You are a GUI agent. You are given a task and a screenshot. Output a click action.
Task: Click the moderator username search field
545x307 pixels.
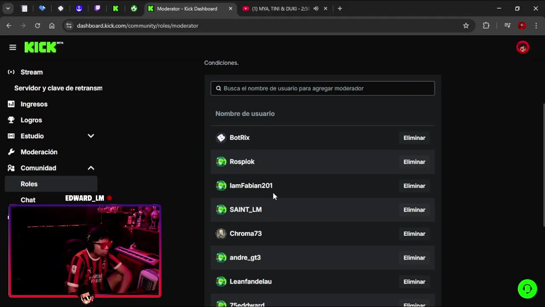click(x=322, y=88)
